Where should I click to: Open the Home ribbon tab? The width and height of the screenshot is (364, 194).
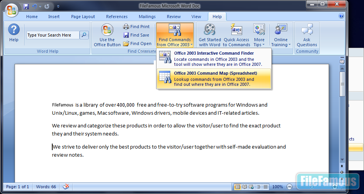(x=32, y=17)
